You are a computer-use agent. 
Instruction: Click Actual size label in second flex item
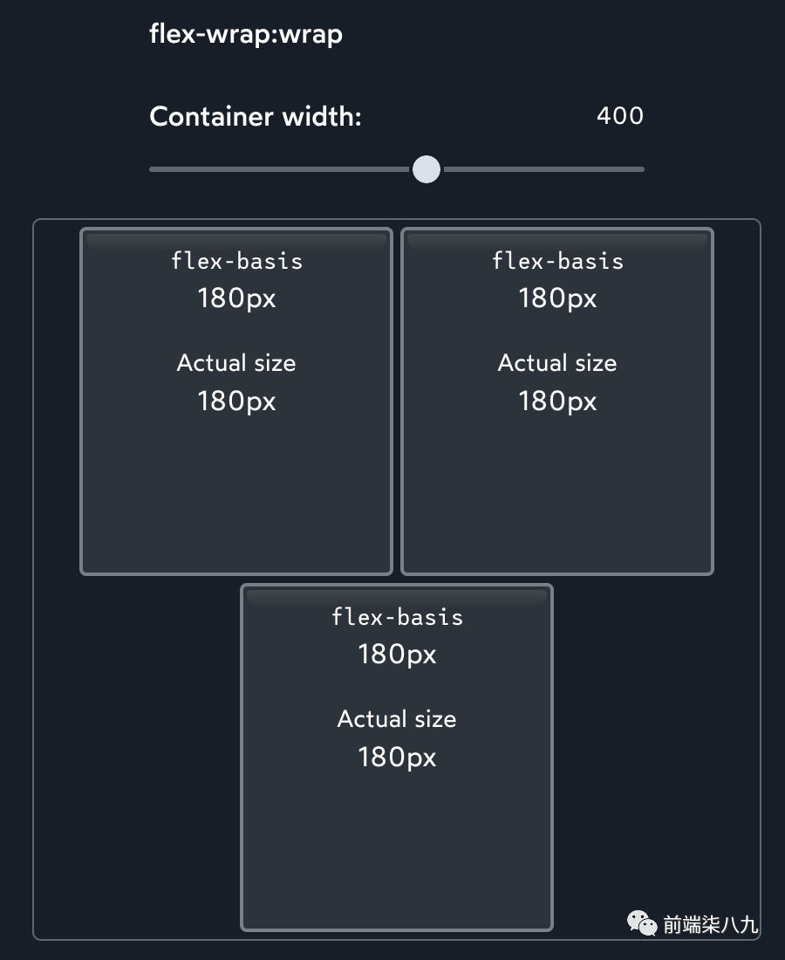(x=557, y=363)
